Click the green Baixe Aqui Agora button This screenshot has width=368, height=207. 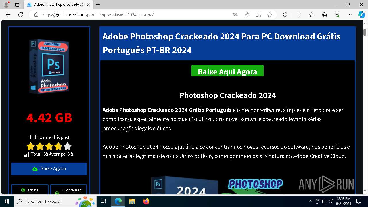(227, 71)
